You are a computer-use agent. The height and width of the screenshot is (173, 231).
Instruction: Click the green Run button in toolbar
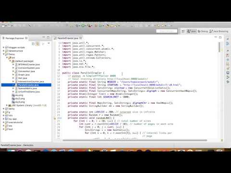point(83,25)
